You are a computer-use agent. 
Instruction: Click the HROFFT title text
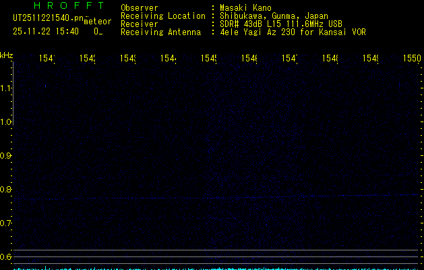pyautogui.click(x=69, y=5)
